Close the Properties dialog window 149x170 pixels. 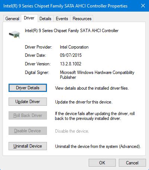click(x=143, y=6)
